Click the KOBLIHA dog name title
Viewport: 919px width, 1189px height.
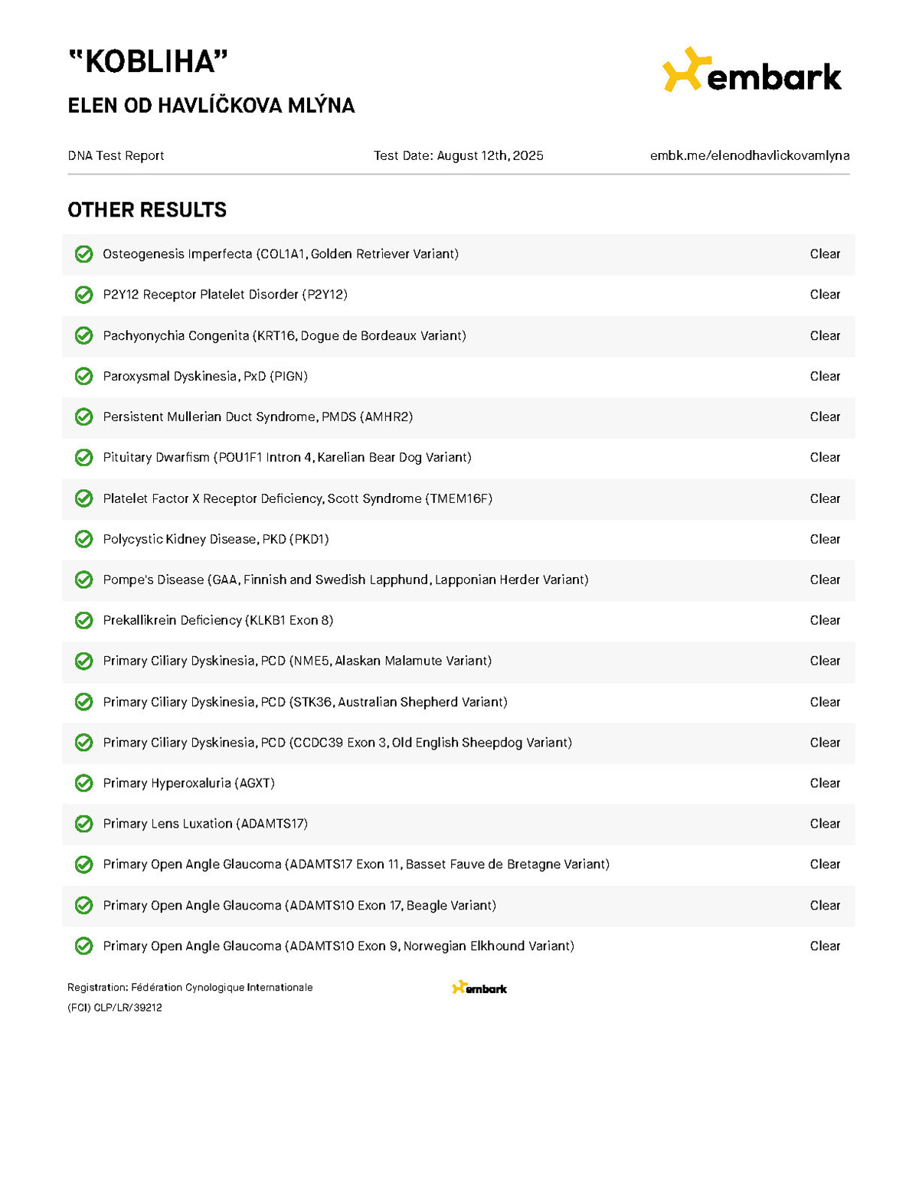pyautogui.click(x=149, y=62)
